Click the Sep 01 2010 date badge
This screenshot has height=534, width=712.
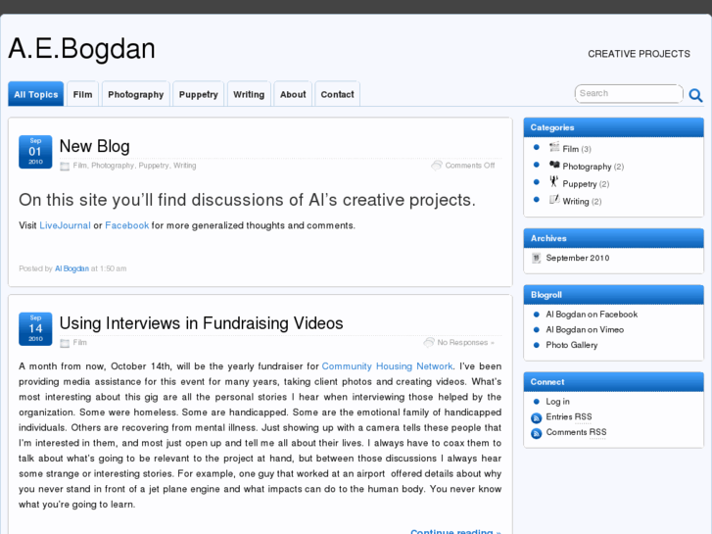tap(35, 152)
